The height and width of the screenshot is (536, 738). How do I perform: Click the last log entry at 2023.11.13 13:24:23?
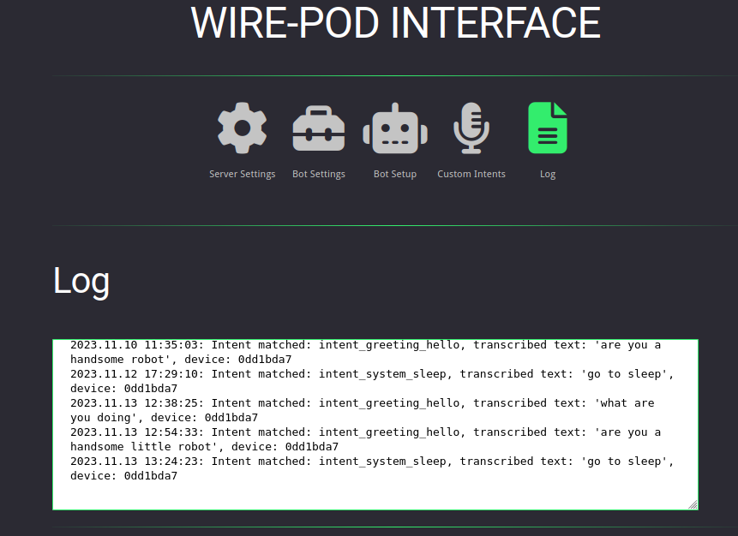click(135, 462)
